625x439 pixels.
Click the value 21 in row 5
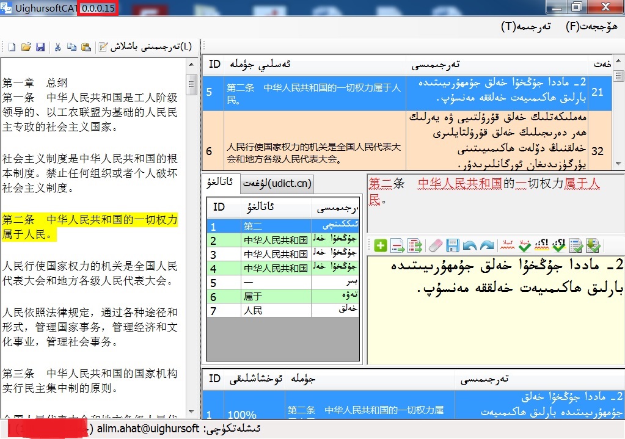597,92
